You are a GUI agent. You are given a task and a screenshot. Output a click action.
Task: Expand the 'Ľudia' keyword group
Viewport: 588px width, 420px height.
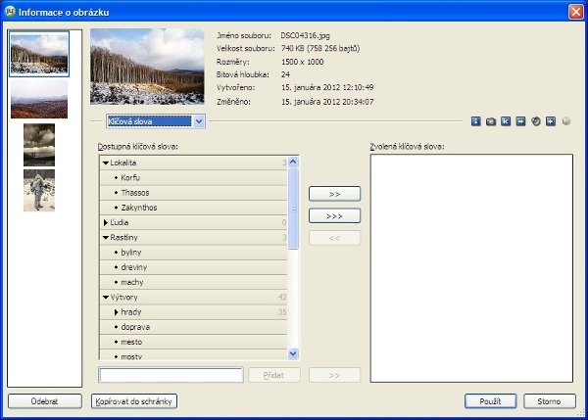point(106,223)
